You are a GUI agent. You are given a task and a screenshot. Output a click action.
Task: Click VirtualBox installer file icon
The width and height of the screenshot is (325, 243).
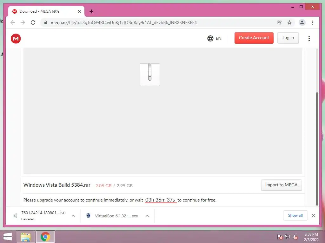point(88,215)
